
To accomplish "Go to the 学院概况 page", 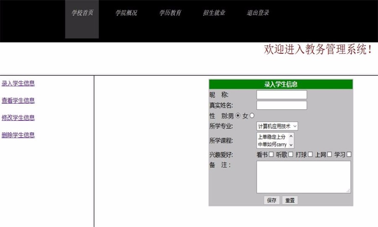I will [126, 13].
